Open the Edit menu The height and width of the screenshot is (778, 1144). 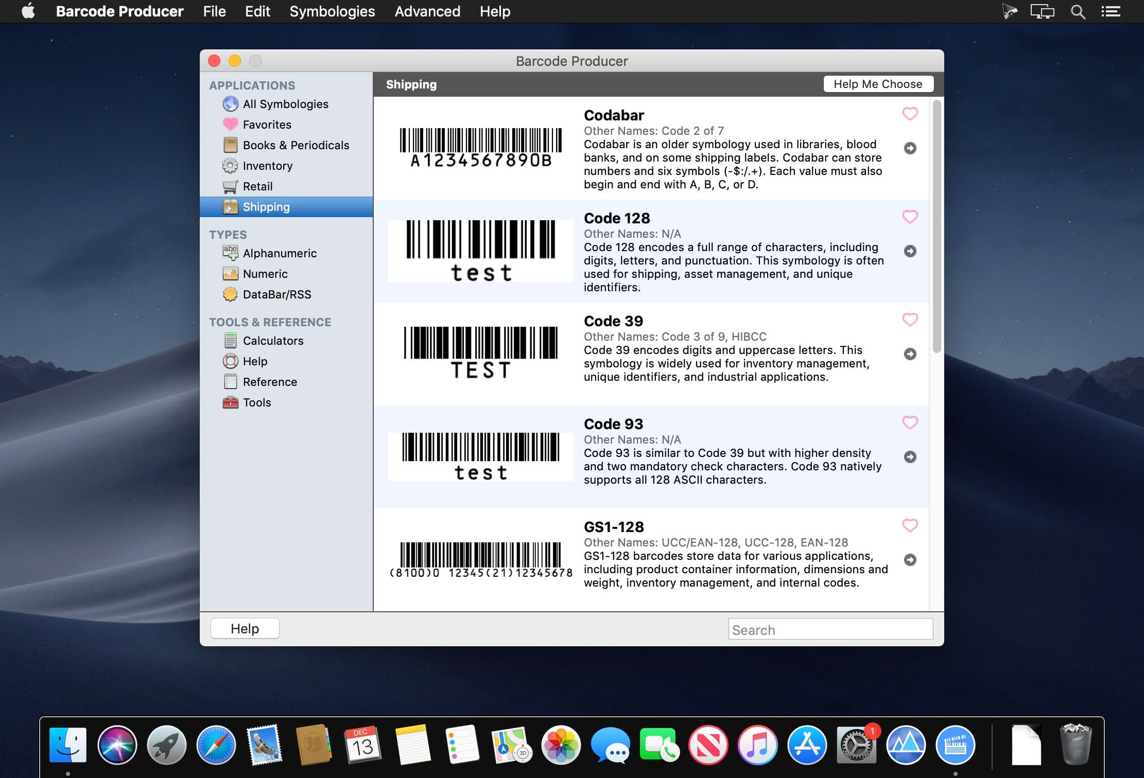tap(257, 11)
